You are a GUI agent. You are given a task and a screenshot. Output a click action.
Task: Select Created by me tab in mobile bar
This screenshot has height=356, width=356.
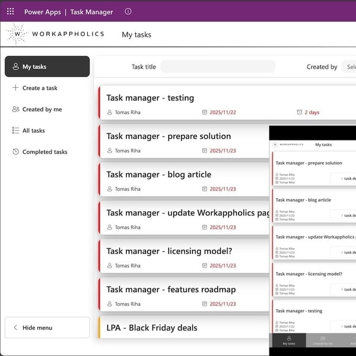point(322,341)
